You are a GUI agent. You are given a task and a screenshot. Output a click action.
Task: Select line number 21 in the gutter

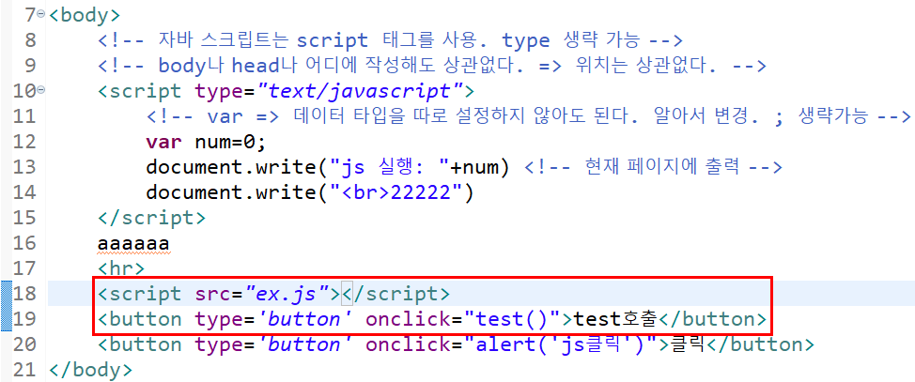tap(24, 370)
